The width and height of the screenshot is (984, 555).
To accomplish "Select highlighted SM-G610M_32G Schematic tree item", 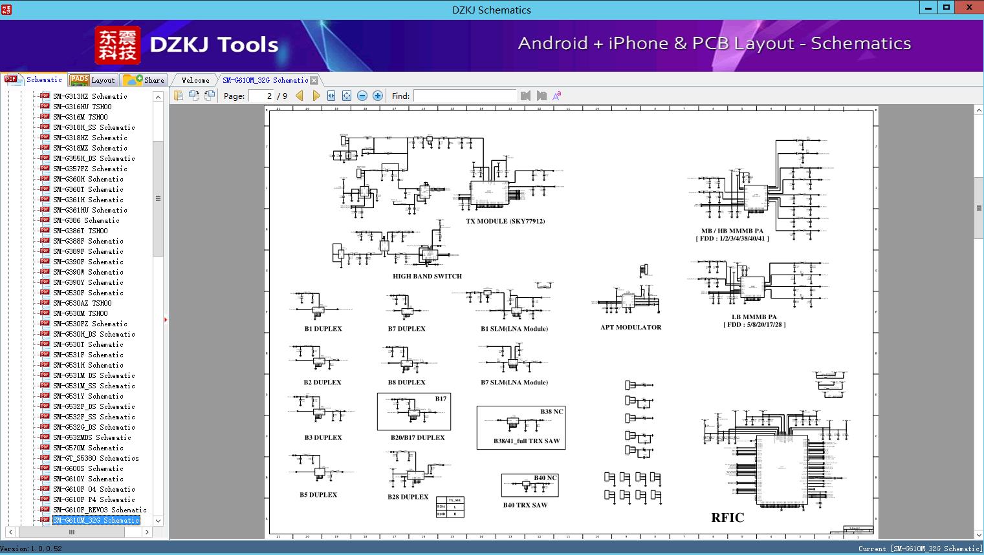I will (96, 520).
